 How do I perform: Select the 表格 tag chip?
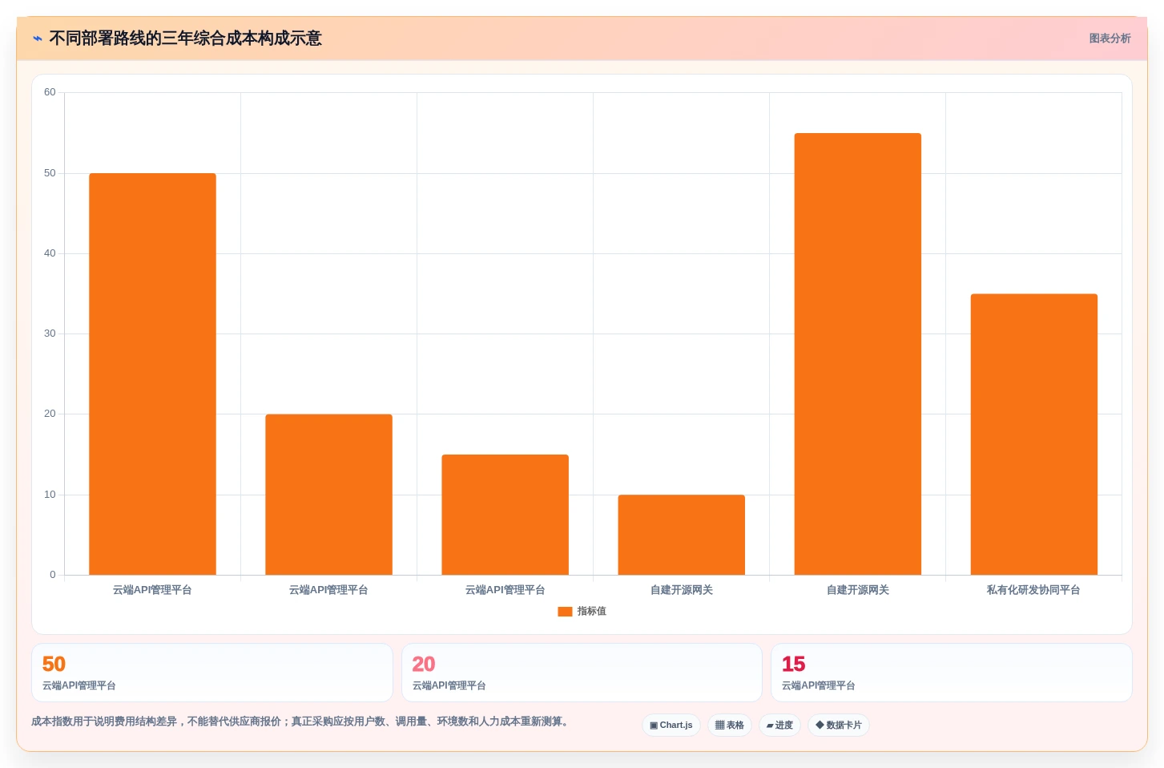pyautogui.click(x=730, y=725)
